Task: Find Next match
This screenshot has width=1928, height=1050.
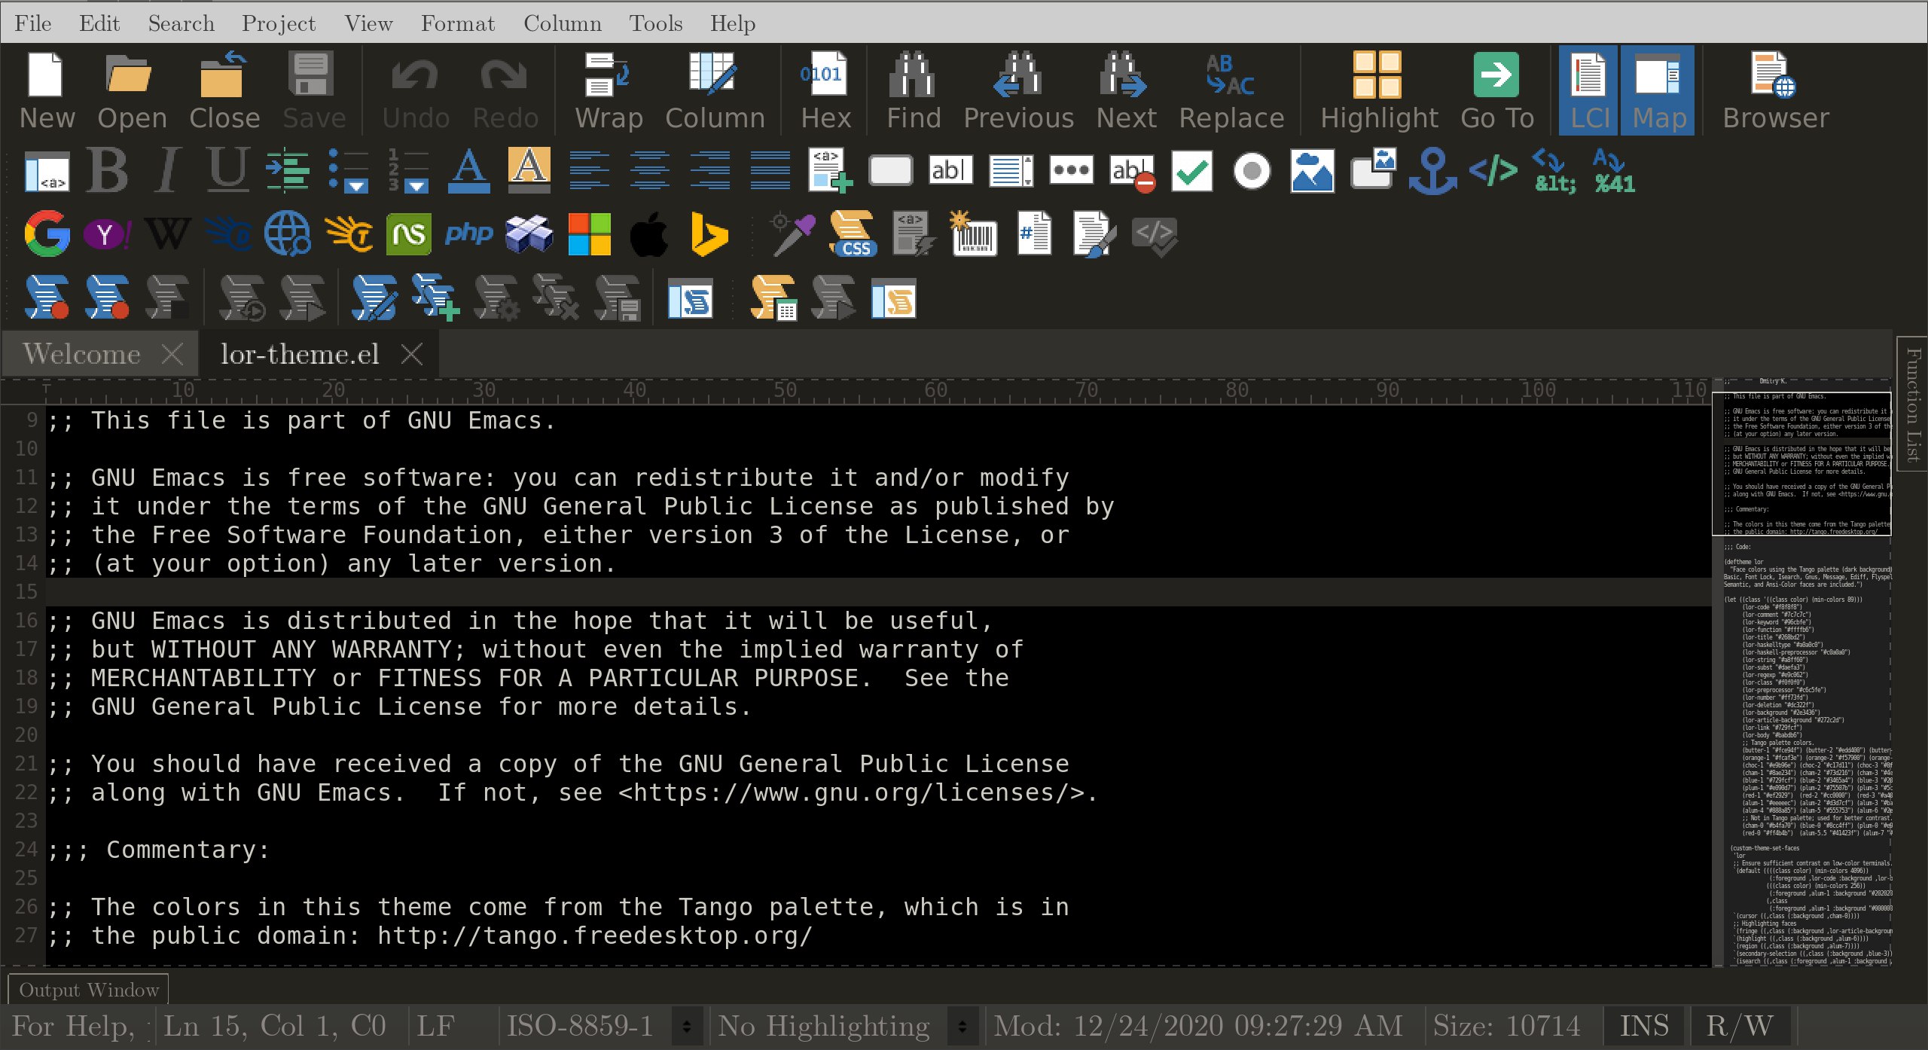Action: tap(1125, 90)
